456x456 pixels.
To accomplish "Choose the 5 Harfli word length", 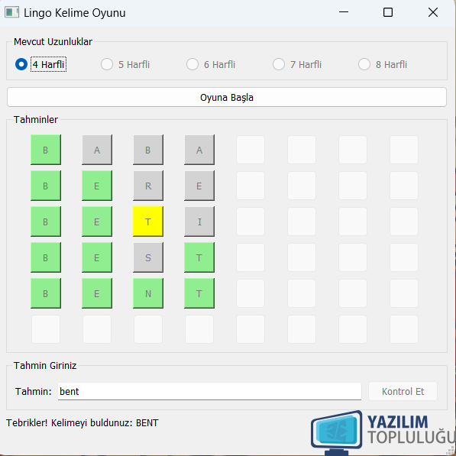I will [x=125, y=64].
